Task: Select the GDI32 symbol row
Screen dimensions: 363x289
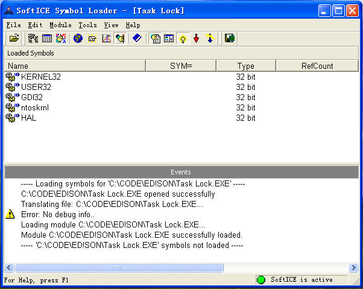Action: pyautogui.click(x=181, y=97)
